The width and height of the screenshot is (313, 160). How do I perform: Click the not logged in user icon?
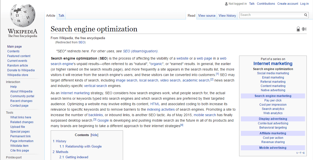click(x=226, y=4)
